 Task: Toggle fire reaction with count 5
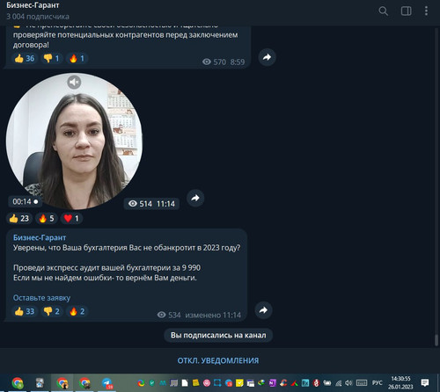pos(47,219)
